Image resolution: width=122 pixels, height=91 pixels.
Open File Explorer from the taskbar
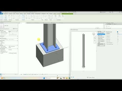(67, 78)
